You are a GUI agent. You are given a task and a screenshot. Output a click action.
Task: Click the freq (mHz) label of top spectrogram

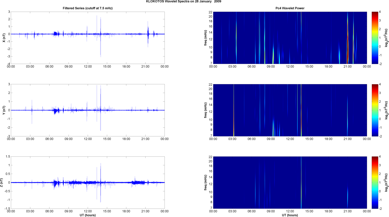pos(205,38)
